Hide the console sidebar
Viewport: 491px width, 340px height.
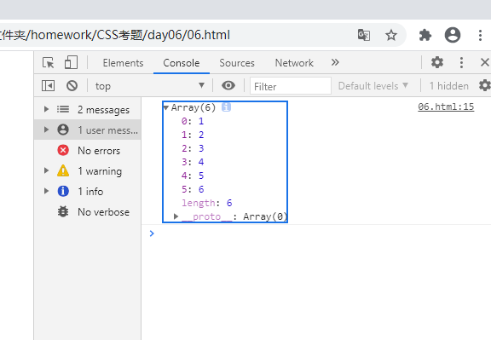click(49, 85)
